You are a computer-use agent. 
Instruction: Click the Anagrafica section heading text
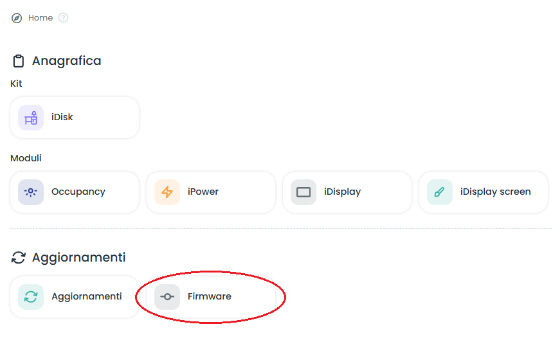point(67,61)
